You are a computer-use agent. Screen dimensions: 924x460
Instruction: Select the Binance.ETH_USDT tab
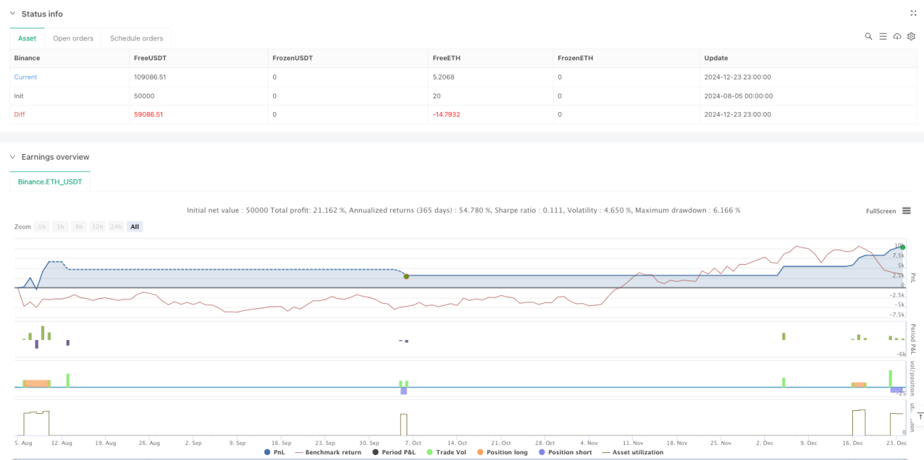[x=50, y=182]
